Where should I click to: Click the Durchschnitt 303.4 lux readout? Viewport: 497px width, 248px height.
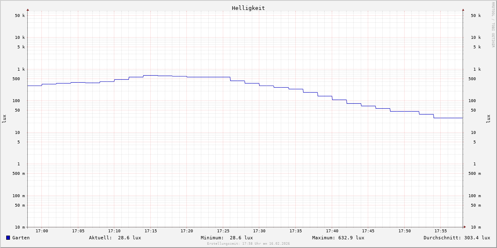[456, 238]
